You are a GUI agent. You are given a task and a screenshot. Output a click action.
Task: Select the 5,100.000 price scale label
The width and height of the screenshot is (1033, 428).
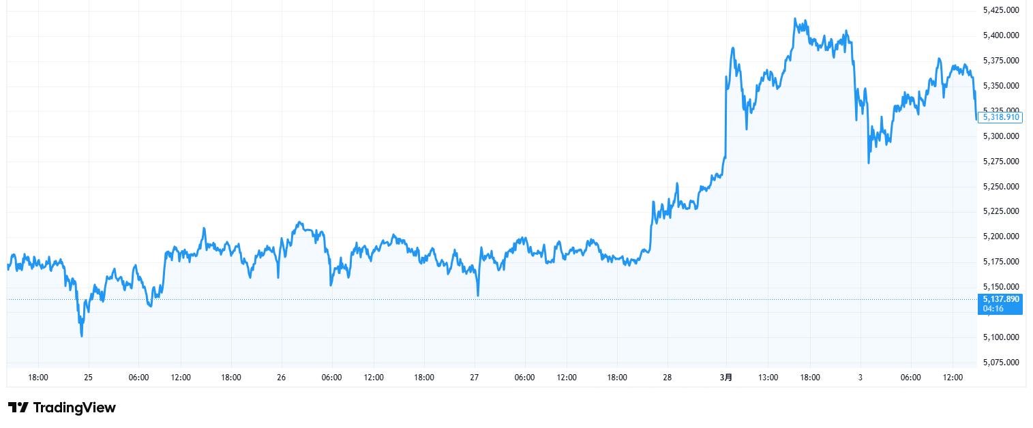point(1001,337)
